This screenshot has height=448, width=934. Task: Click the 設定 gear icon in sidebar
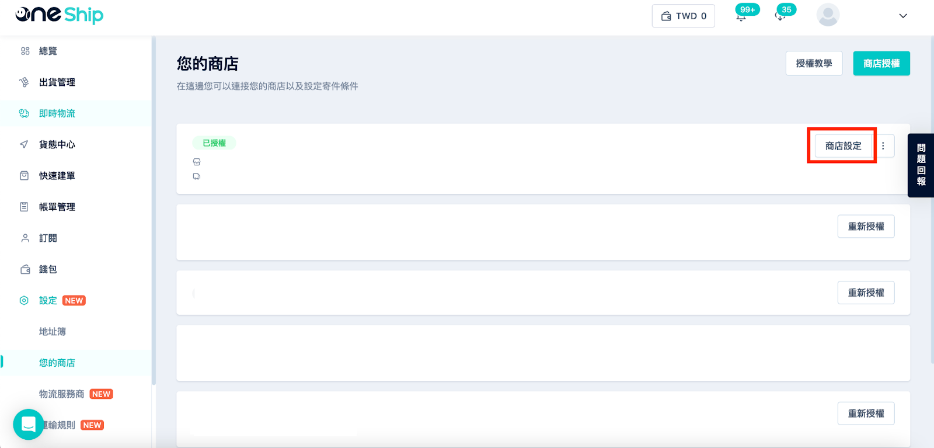point(24,300)
